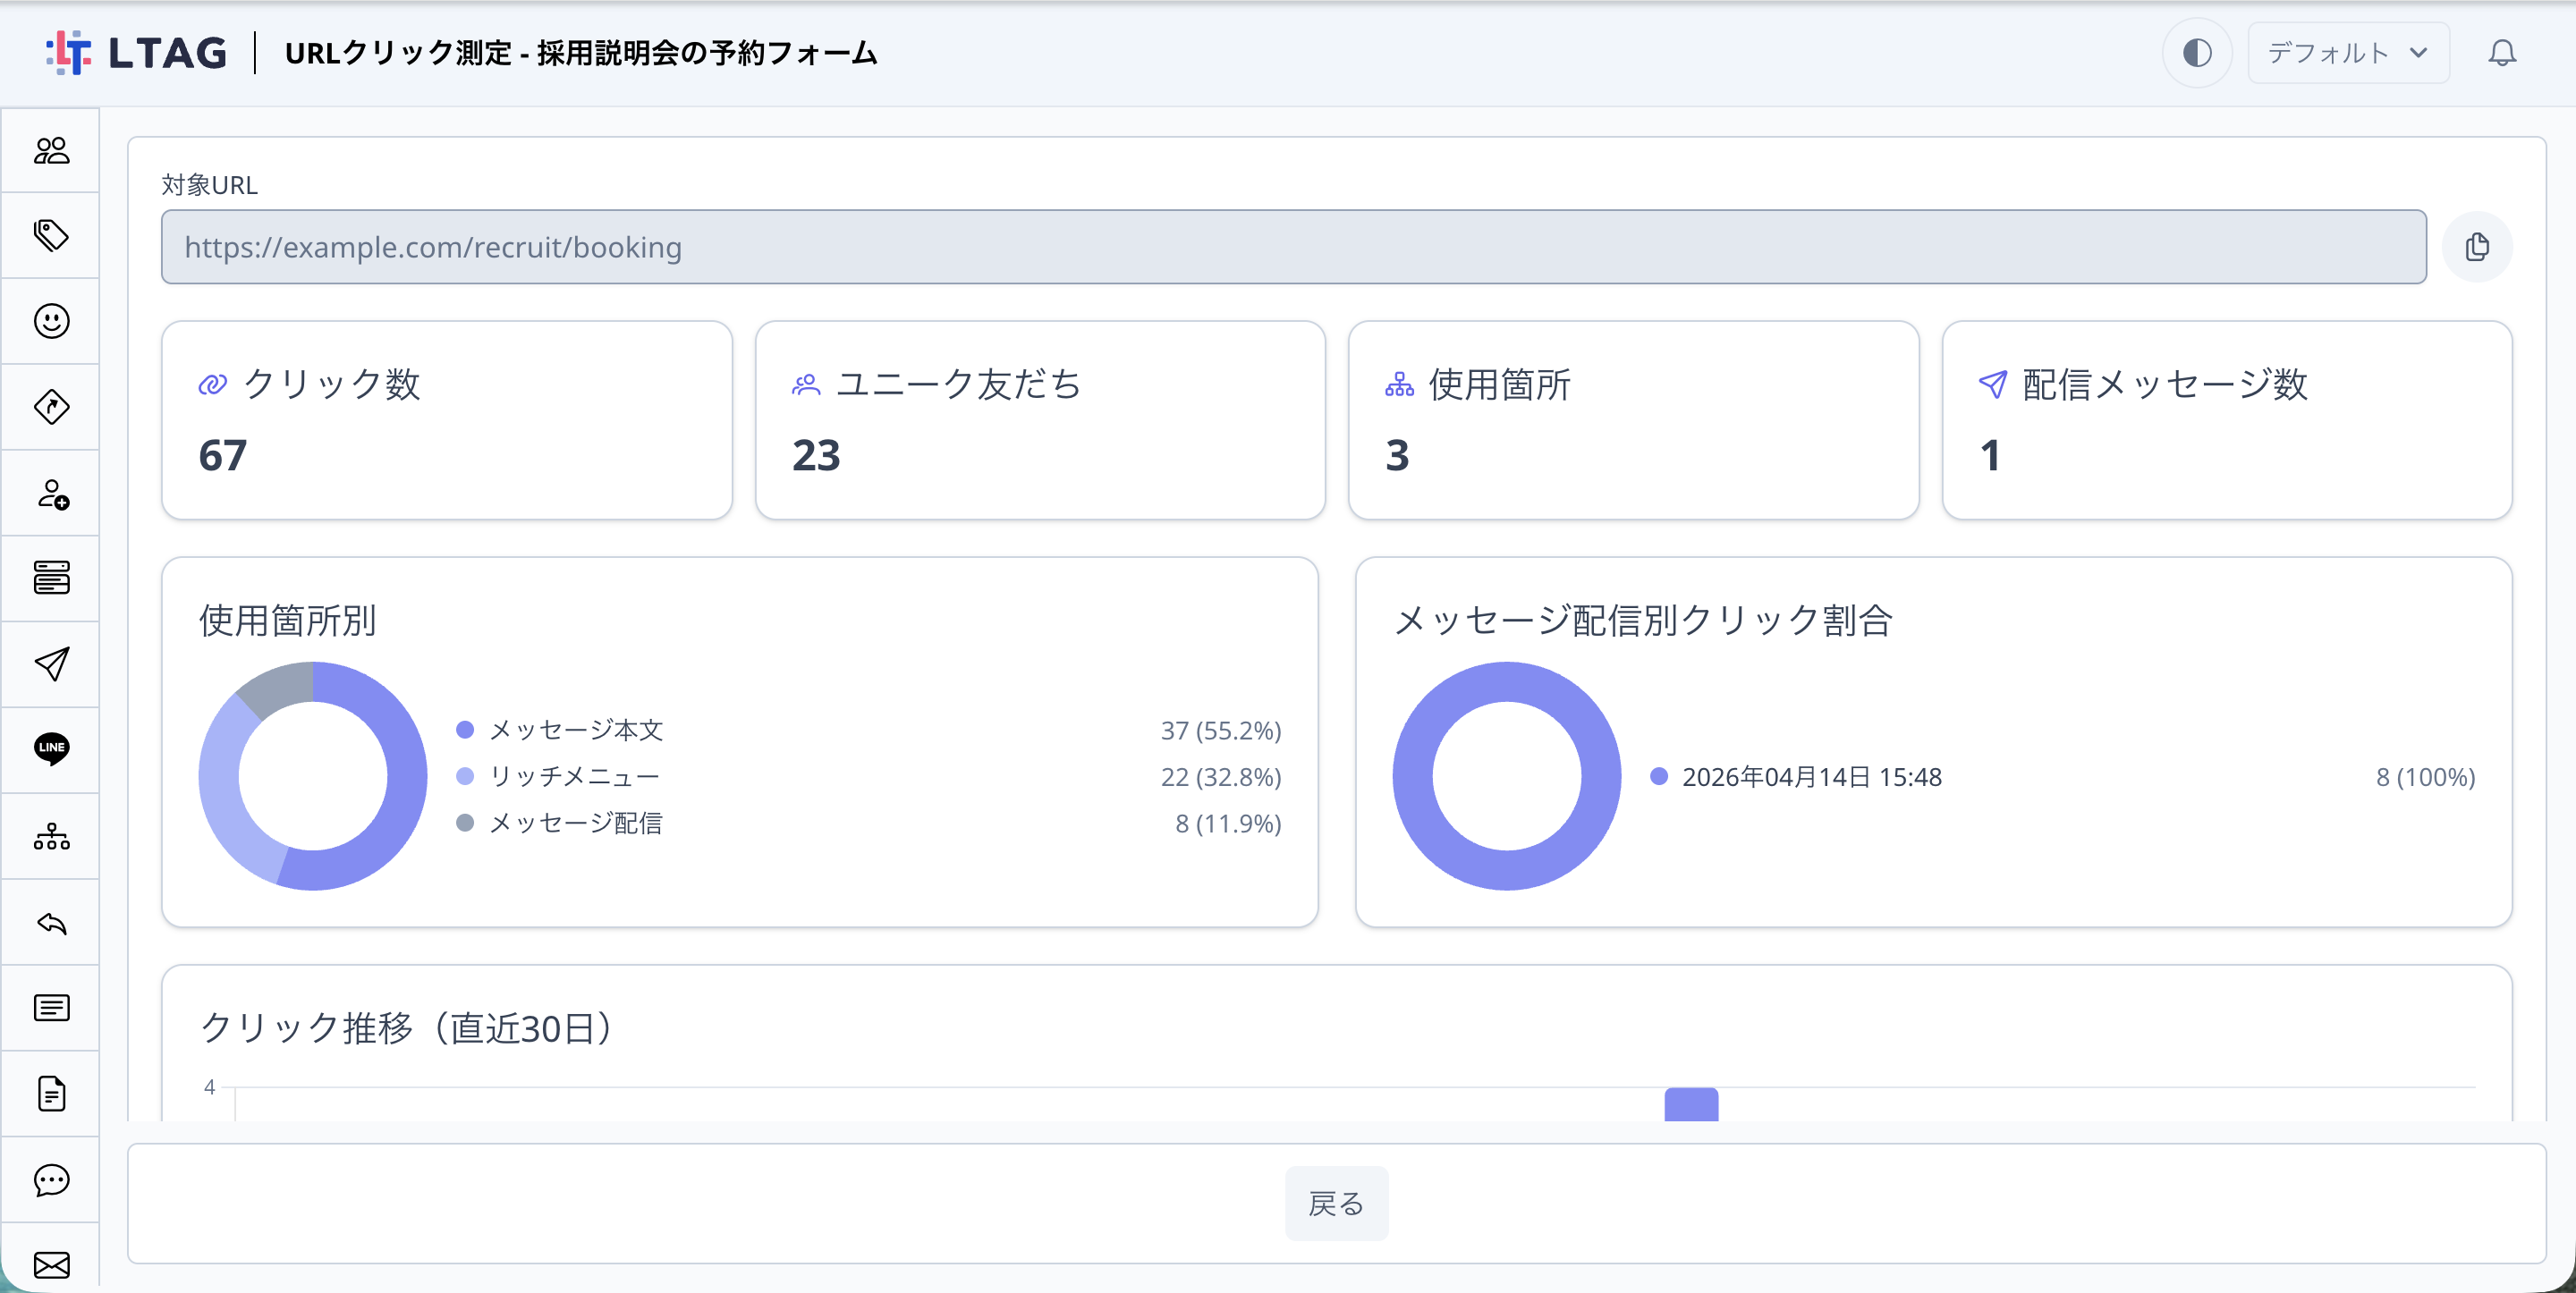This screenshot has width=2576, height=1293.
Task: Click the 8 (100%) value
Action: pos(2425,777)
